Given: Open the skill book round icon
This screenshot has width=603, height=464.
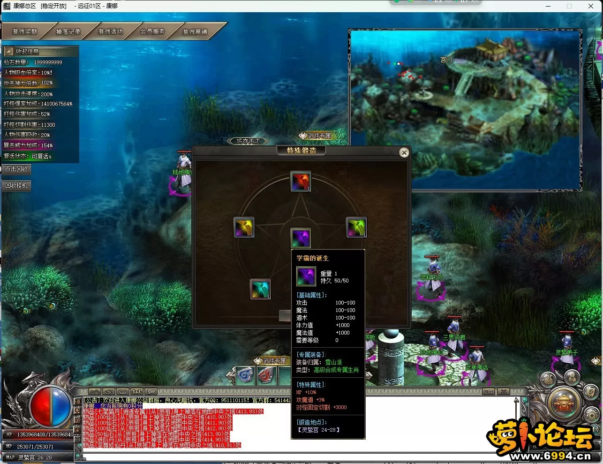Looking at the screenshot, I should point(590,392).
